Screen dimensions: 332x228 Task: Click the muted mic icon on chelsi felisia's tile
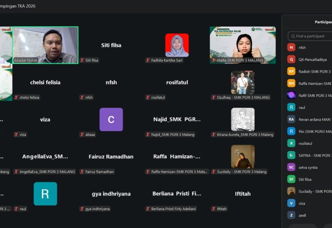click(16, 97)
